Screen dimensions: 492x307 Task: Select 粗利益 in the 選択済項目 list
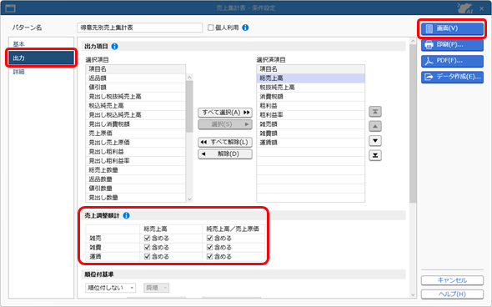[x=311, y=106]
